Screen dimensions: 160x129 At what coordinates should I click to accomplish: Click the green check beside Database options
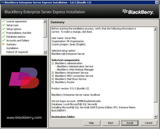point(3,37)
